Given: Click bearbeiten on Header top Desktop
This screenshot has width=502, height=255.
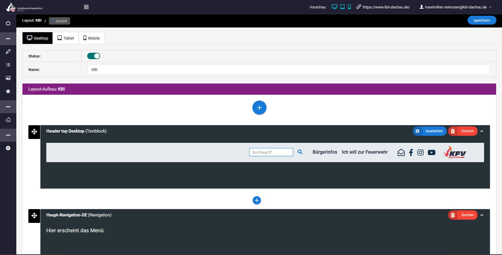Looking at the screenshot, I should 429,131.
